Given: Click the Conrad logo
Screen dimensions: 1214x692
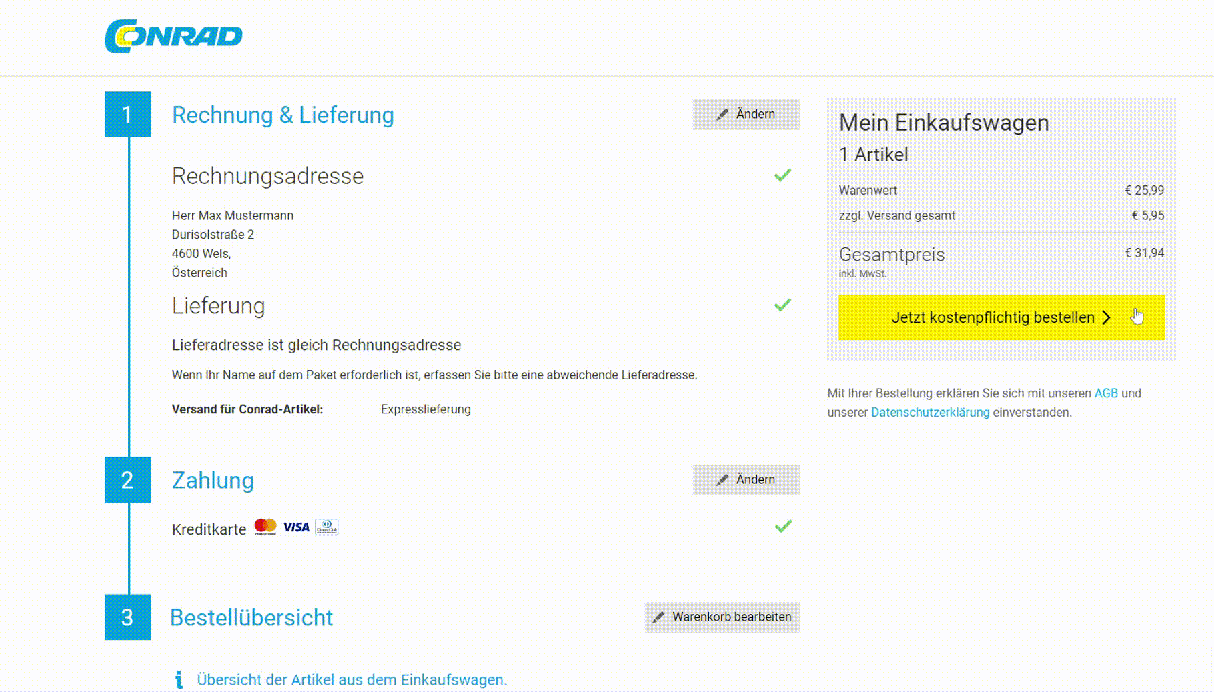Looking at the screenshot, I should (x=173, y=36).
